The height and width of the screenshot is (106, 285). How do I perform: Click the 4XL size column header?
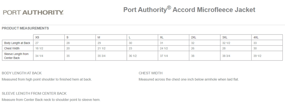[267, 37]
